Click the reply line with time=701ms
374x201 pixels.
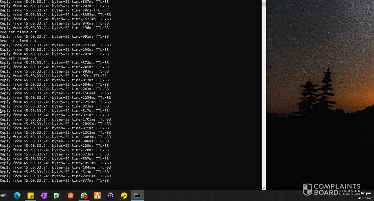[54, 54]
